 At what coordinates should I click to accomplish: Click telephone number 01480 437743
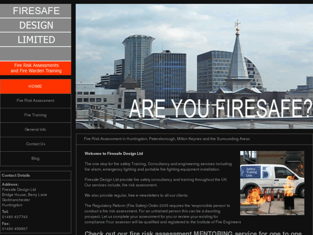15,217
